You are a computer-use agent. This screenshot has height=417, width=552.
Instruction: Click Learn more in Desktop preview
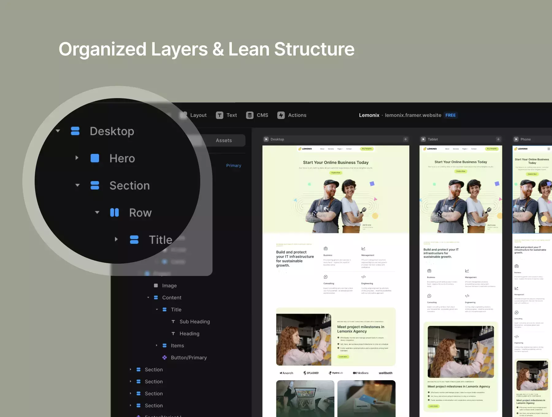click(x=343, y=357)
